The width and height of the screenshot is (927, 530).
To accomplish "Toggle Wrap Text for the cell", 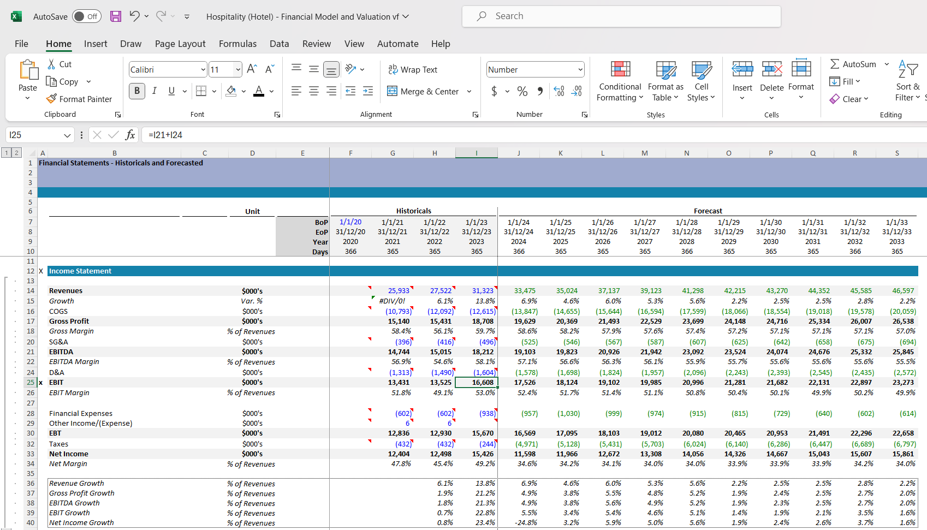I will click(x=413, y=69).
